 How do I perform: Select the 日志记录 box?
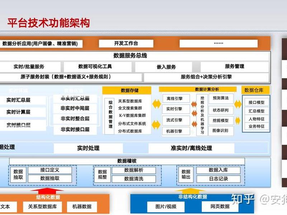[x=218, y=179]
